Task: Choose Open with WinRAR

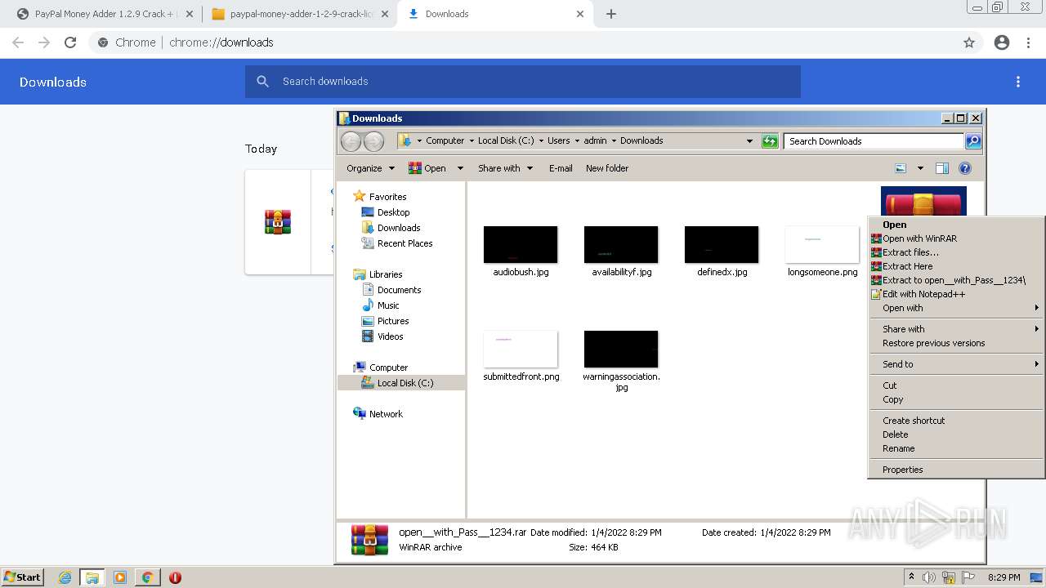Action: (x=956, y=238)
